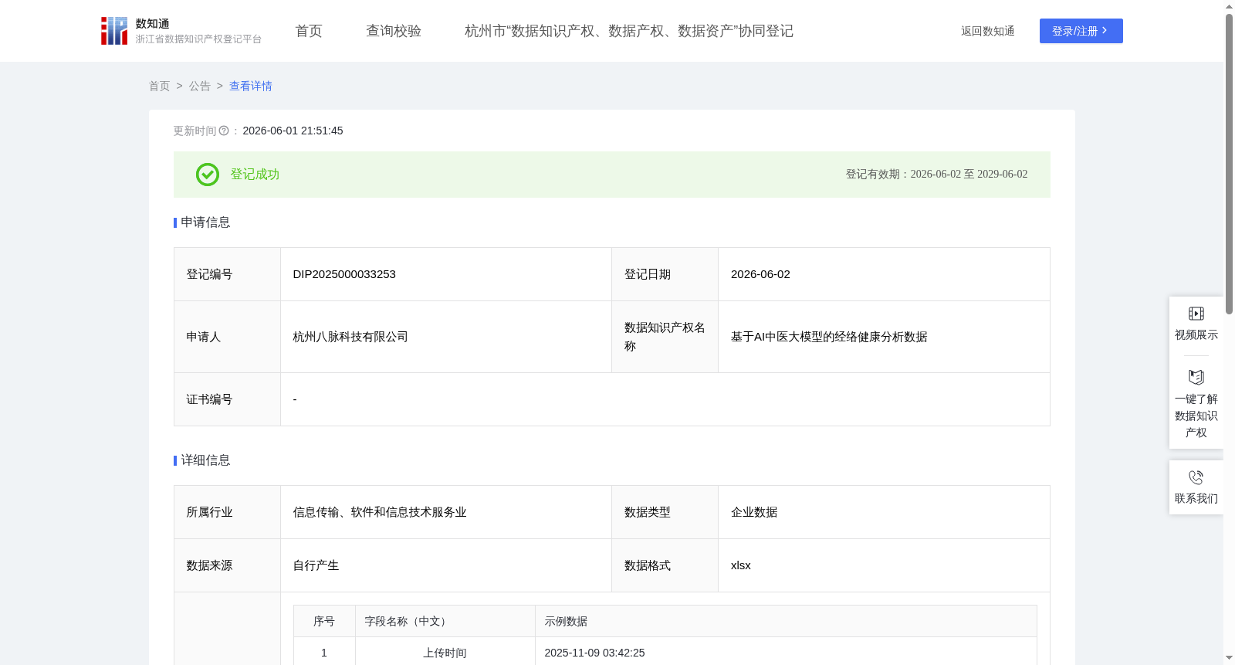This screenshot has height=665, width=1235.
Task: Select applicant 杭州八脉科技有限公司
Action: pyautogui.click(x=350, y=337)
